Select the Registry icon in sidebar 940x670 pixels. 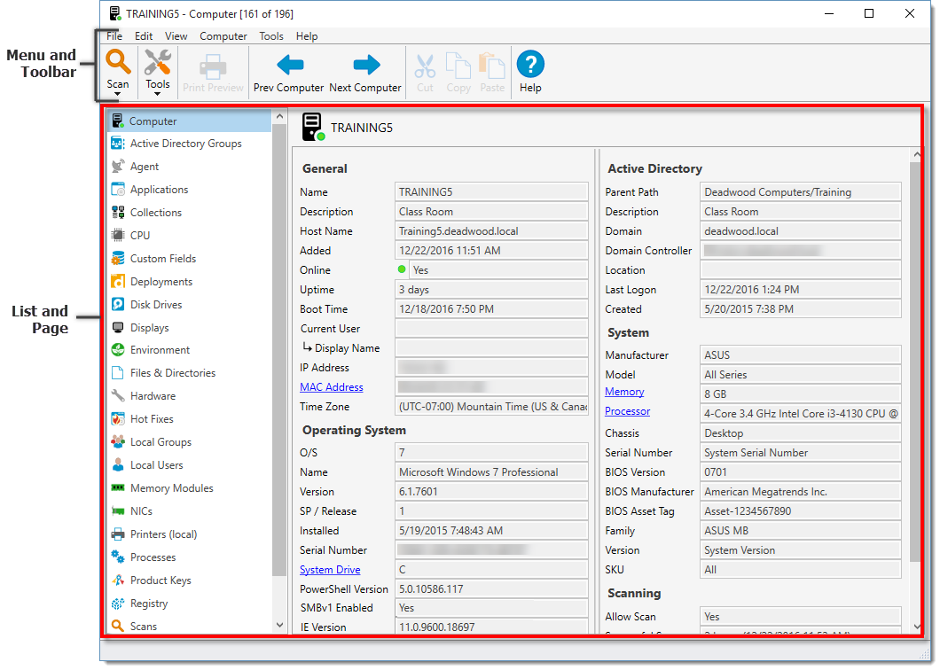pyautogui.click(x=118, y=604)
